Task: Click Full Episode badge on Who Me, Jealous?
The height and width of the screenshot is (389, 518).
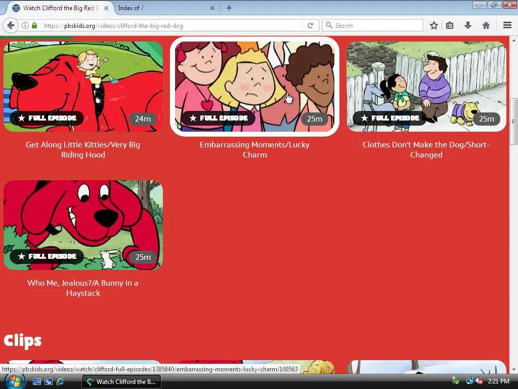Action: [47, 256]
